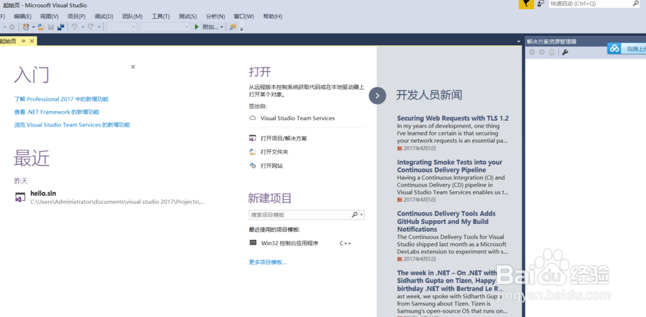Click the Find in Files toolbar icon

click(x=233, y=26)
